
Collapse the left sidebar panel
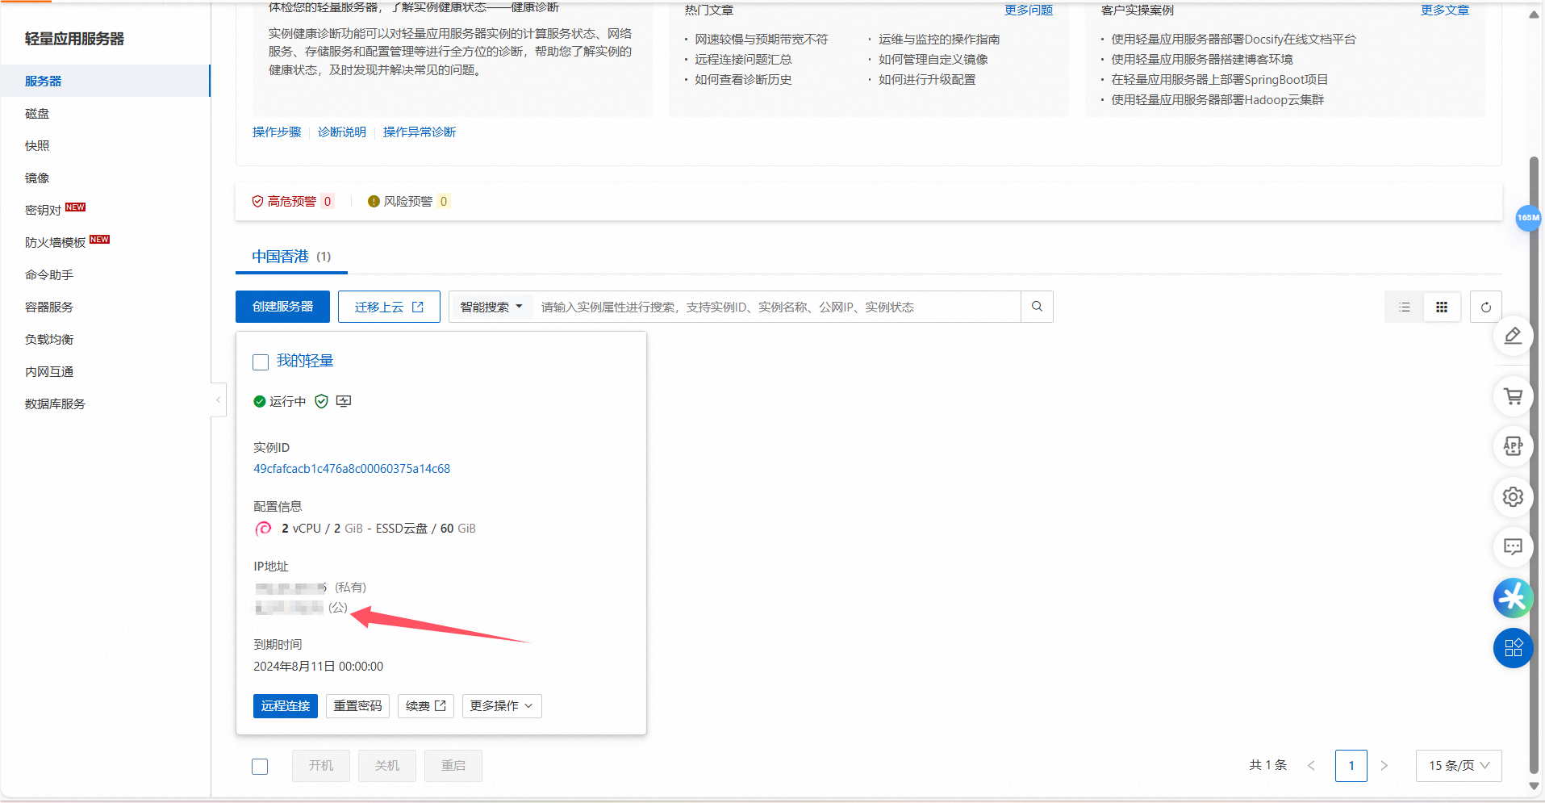tap(218, 399)
